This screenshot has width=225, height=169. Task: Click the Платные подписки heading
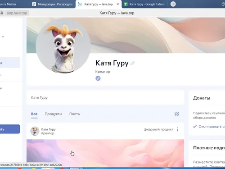209,148
